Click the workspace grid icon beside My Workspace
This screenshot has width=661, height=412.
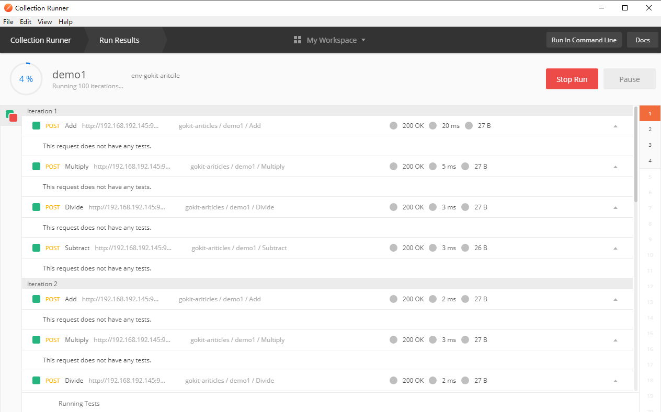tap(298, 40)
